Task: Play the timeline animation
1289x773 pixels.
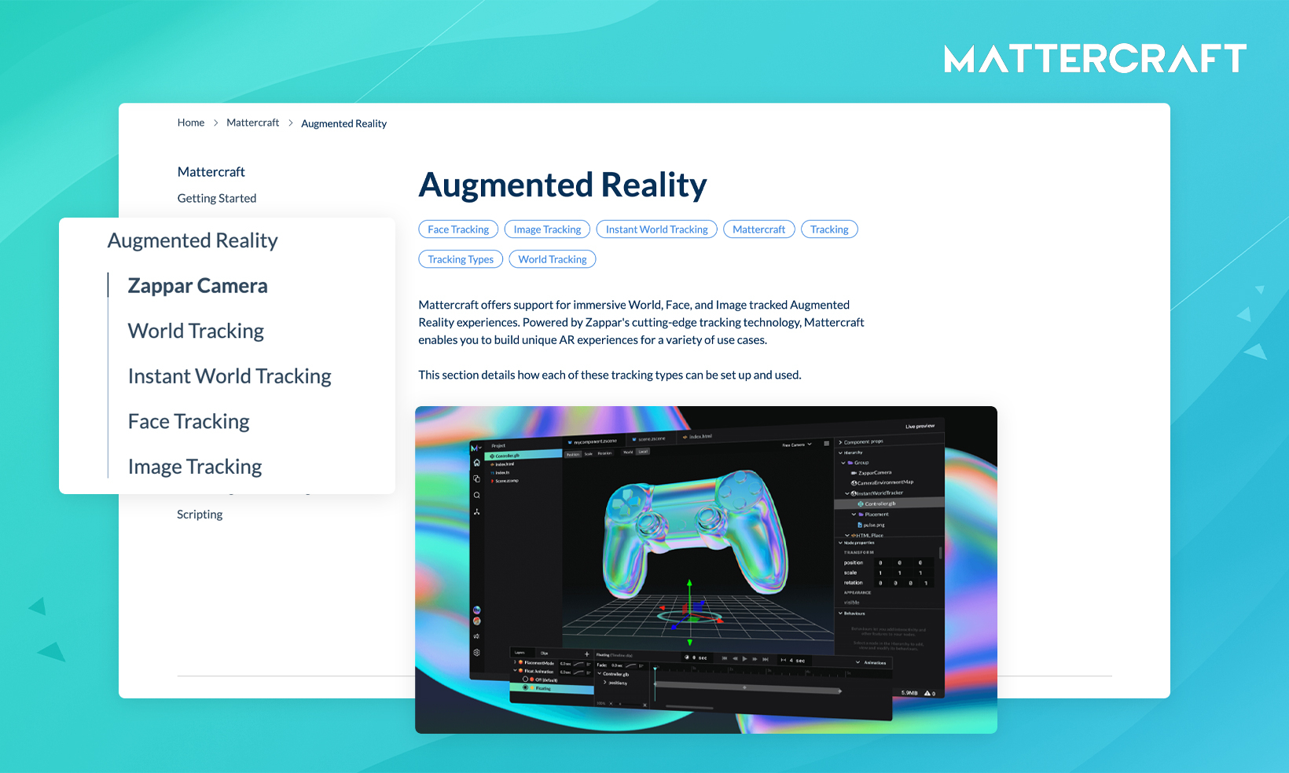Action: coord(744,659)
